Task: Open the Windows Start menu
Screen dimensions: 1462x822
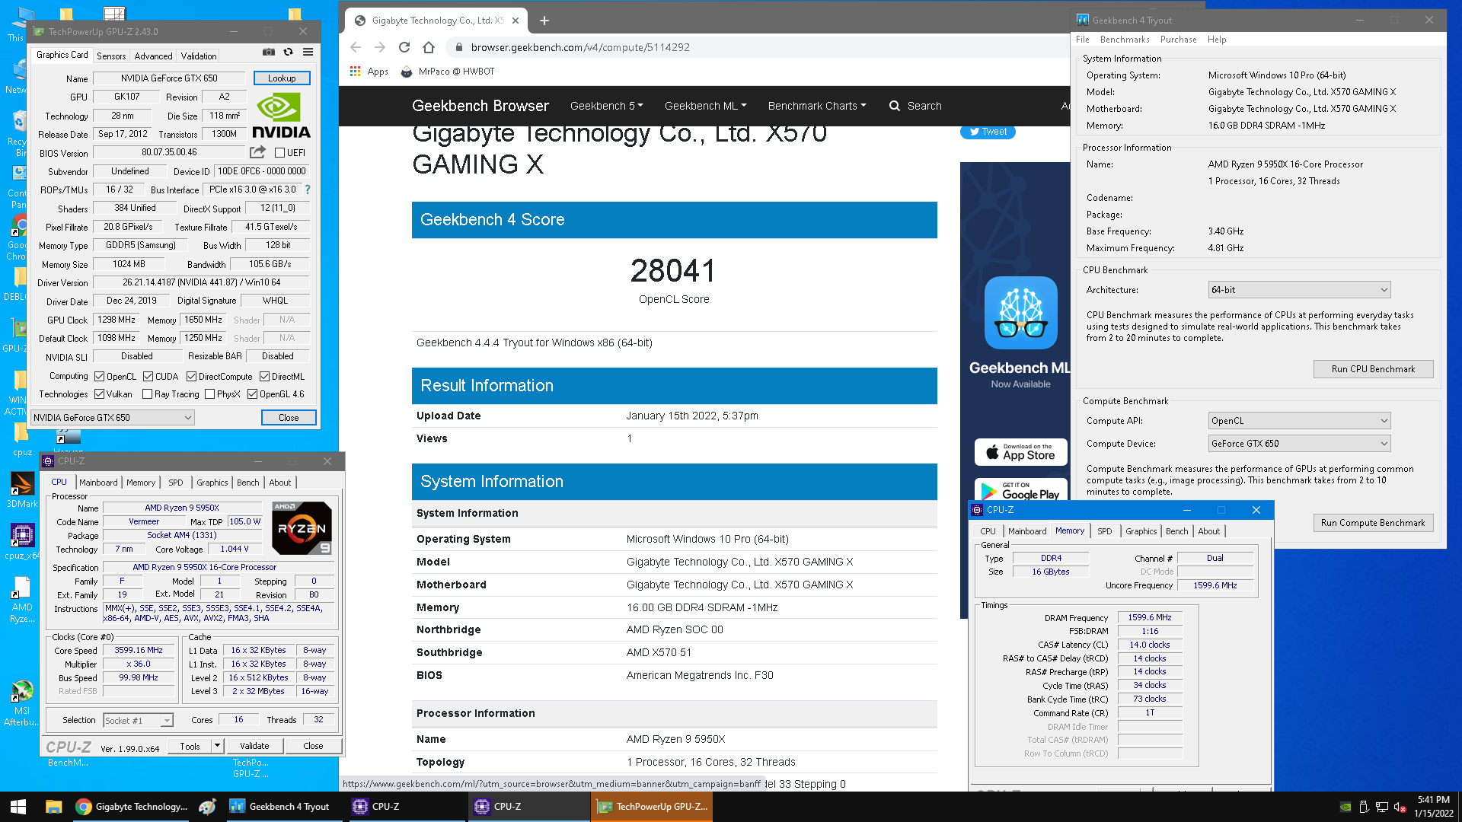Action: tap(18, 807)
